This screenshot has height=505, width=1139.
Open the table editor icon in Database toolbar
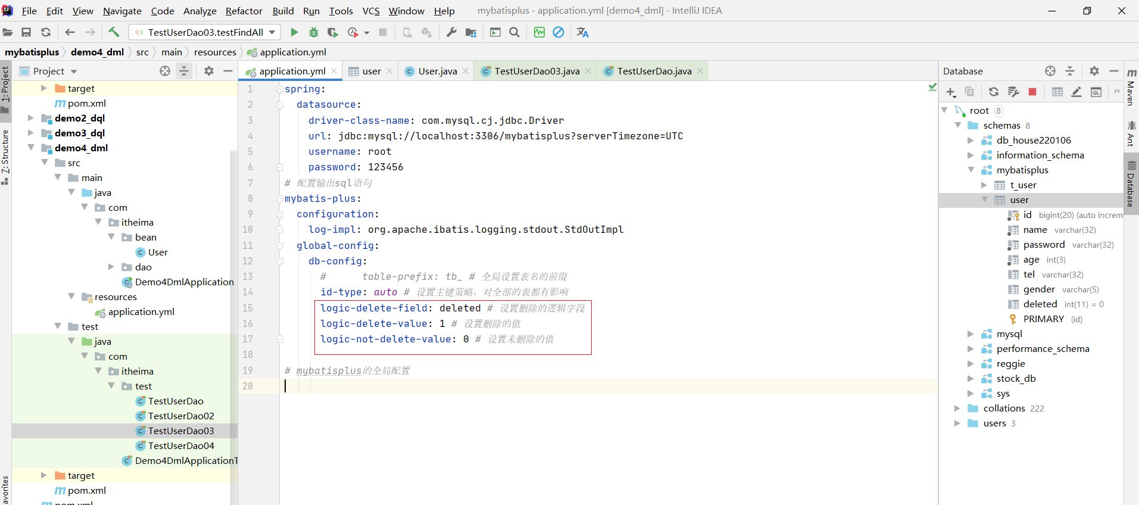(x=1057, y=92)
